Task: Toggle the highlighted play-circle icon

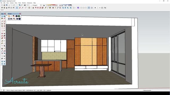Action: [x=89, y=8]
